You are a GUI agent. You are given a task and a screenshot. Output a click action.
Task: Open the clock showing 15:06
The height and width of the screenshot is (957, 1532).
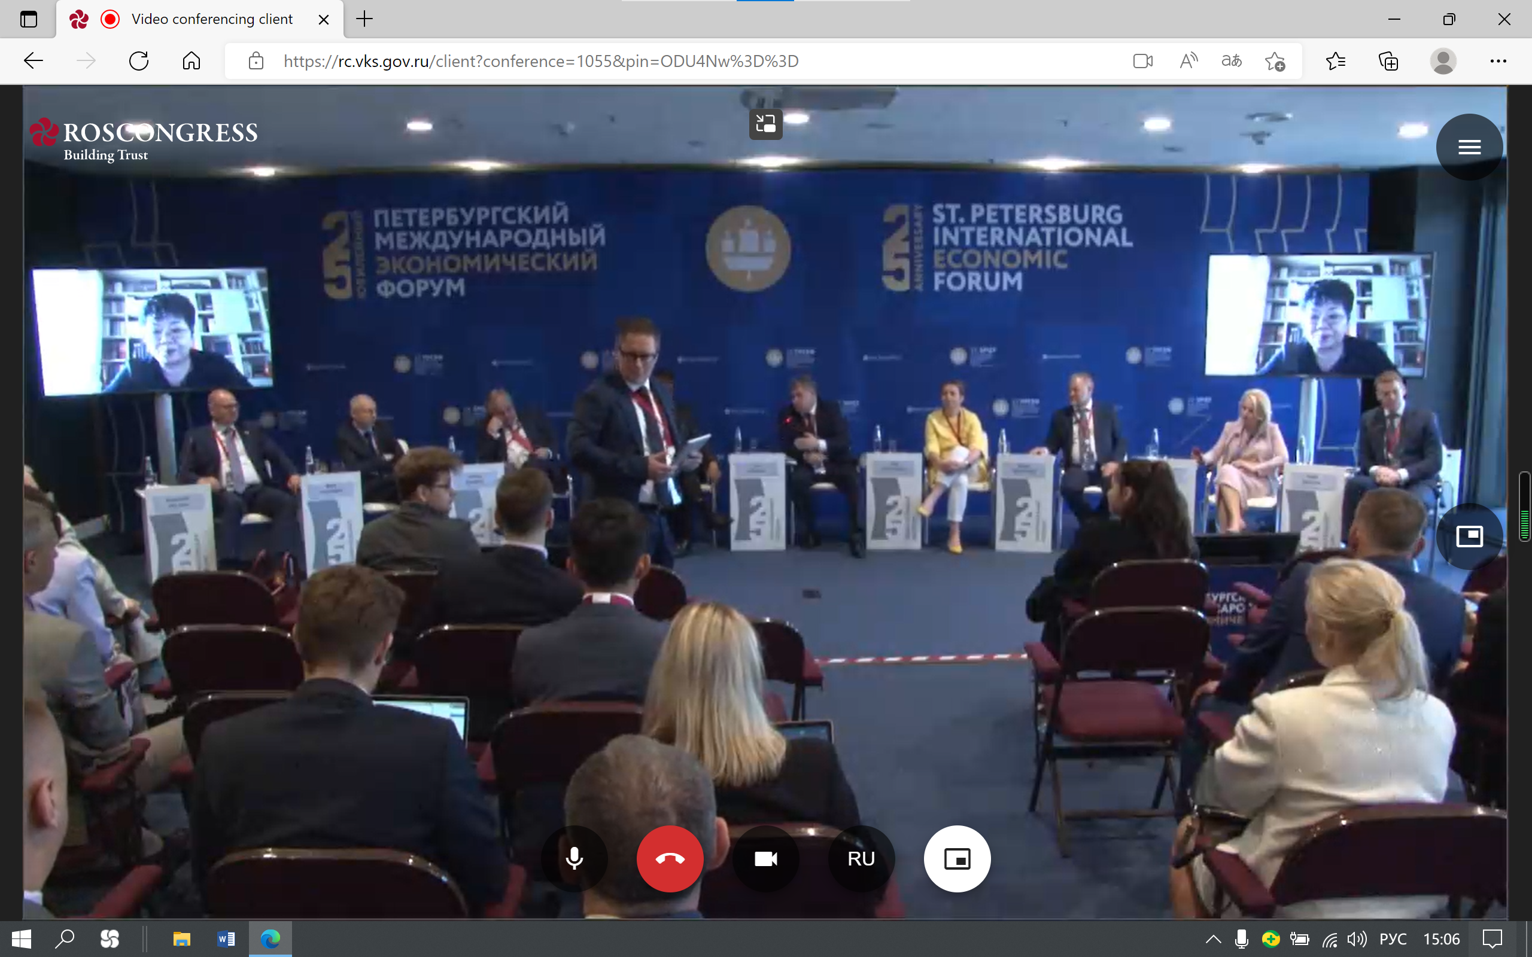[x=1442, y=939]
